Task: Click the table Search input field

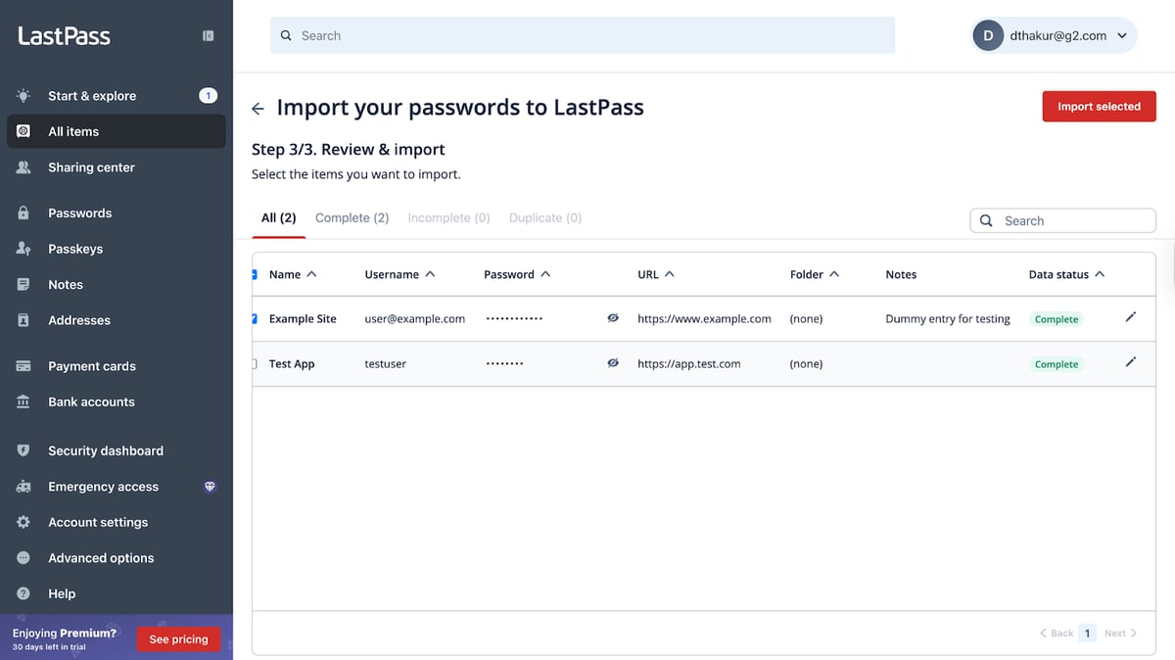Action: coord(1062,220)
